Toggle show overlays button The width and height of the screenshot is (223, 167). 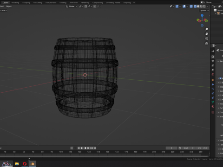point(184,6)
